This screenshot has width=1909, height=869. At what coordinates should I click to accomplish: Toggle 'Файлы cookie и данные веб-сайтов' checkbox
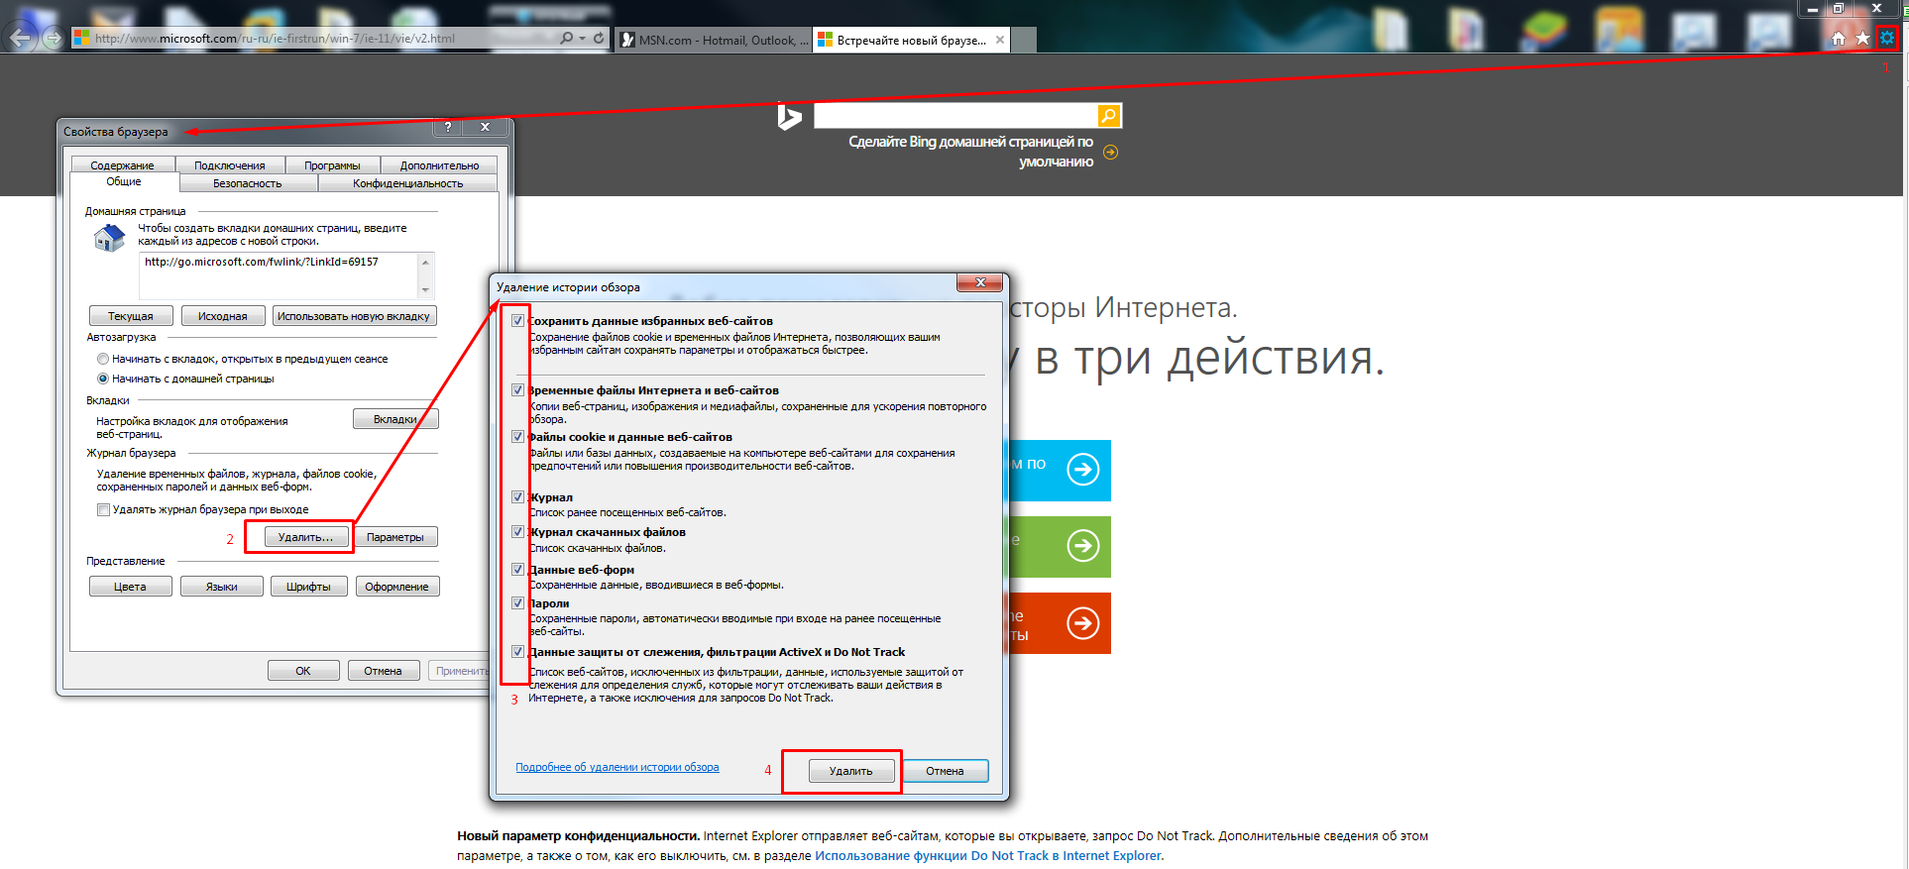click(x=517, y=437)
